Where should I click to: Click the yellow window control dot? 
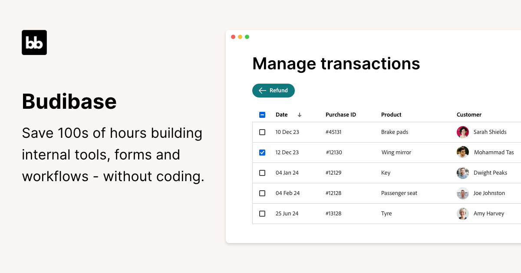240,37
